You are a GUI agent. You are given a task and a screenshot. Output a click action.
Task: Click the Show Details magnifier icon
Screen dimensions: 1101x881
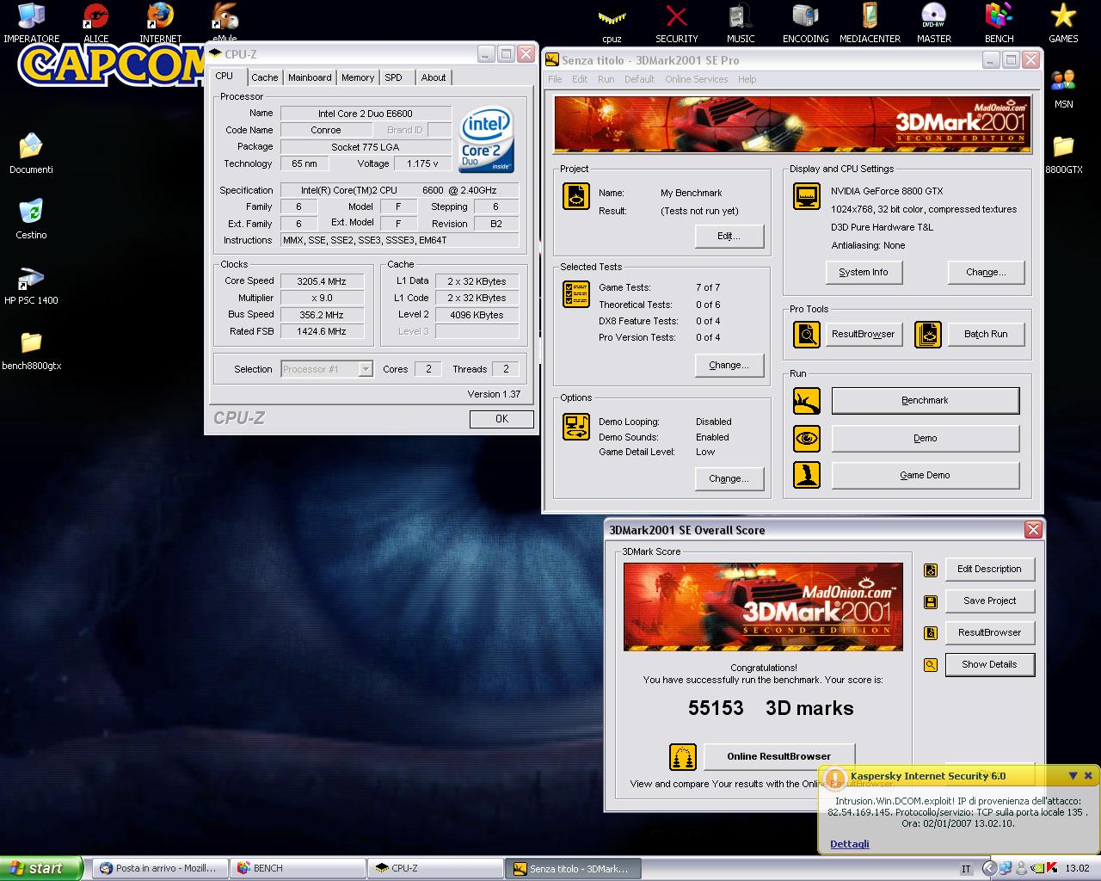[x=930, y=665]
